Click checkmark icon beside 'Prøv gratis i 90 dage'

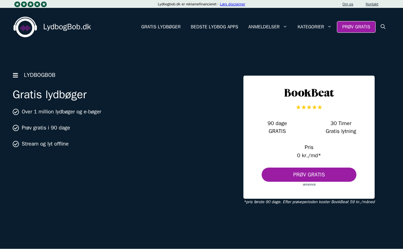pyautogui.click(x=16, y=128)
